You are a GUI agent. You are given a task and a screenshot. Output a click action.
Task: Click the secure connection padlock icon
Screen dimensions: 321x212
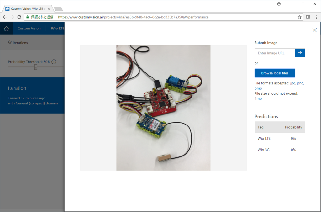[28, 17]
